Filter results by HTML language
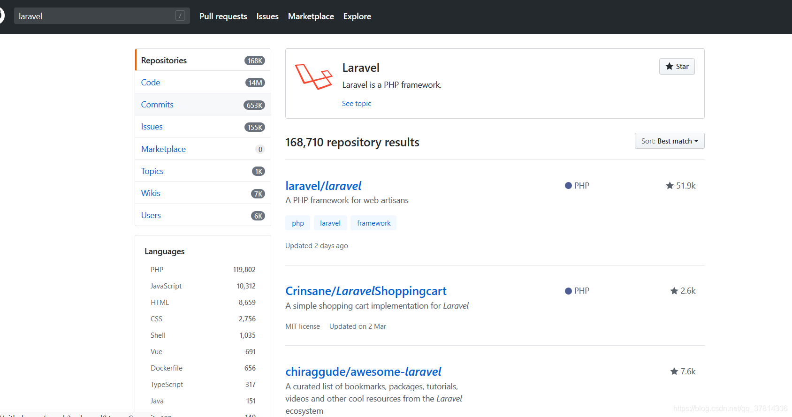792x417 pixels. [x=203, y=303]
